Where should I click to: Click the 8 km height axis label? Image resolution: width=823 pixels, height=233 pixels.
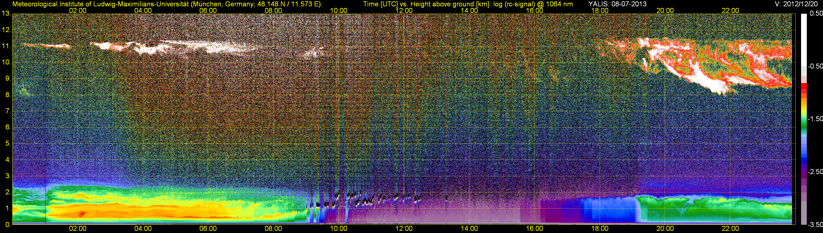pos(8,95)
